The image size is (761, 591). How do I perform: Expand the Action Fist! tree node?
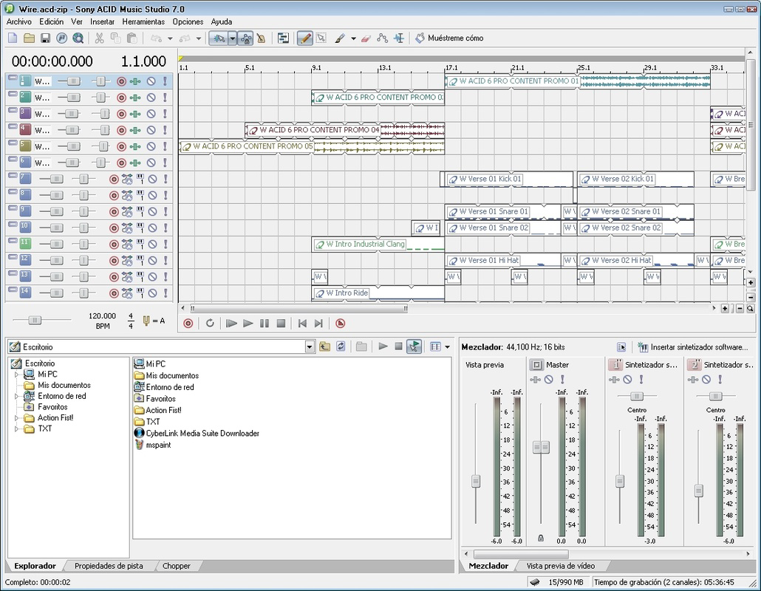point(16,418)
